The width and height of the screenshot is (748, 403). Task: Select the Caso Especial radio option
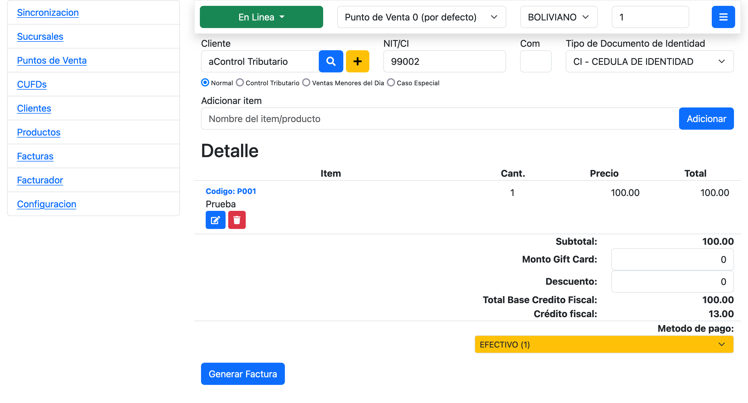(x=391, y=83)
